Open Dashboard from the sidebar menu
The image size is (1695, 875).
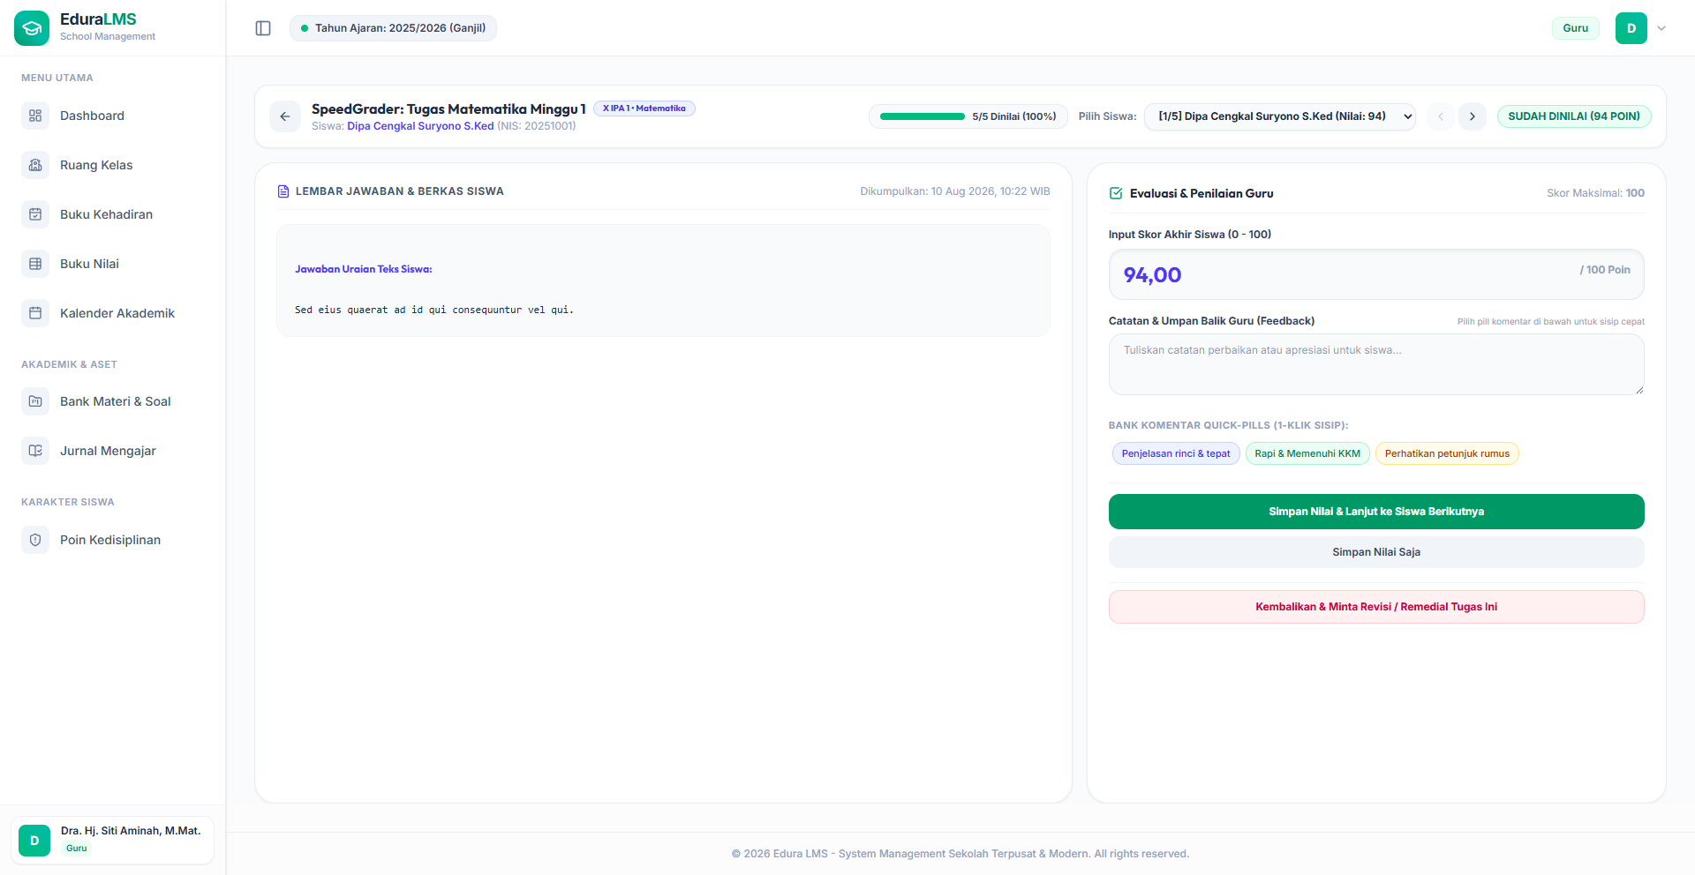tap(113, 116)
